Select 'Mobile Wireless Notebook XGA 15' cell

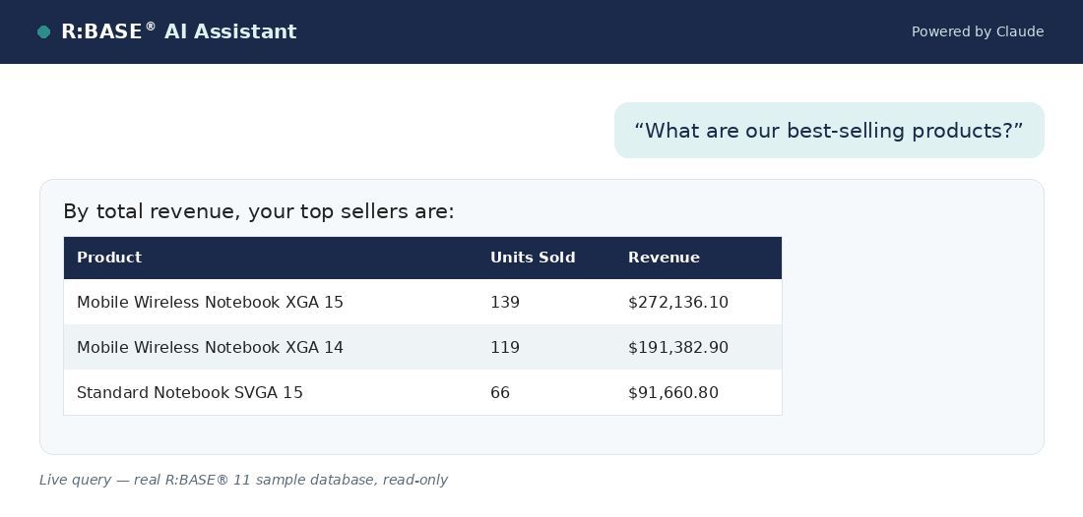[x=210, y=302]
